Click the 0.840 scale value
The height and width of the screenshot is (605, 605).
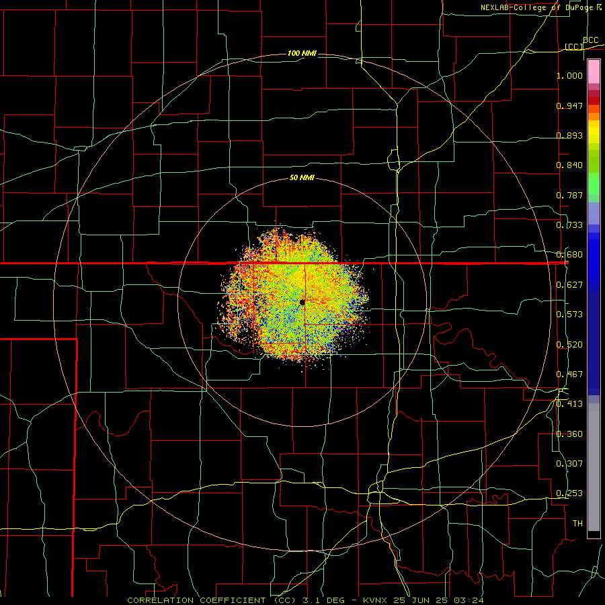[x=569, y=165]
